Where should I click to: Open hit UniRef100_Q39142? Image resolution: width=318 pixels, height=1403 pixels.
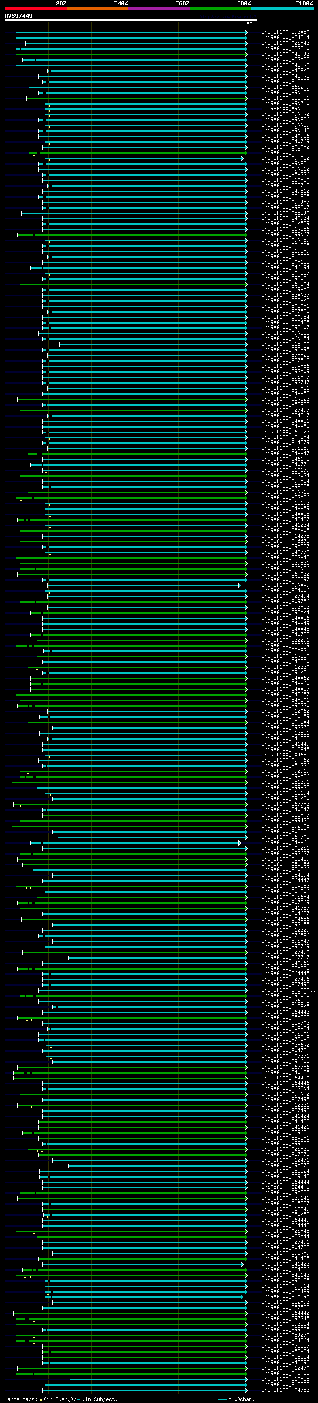pos(285,1176)
